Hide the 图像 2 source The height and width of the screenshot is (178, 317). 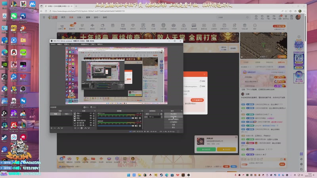91,116
